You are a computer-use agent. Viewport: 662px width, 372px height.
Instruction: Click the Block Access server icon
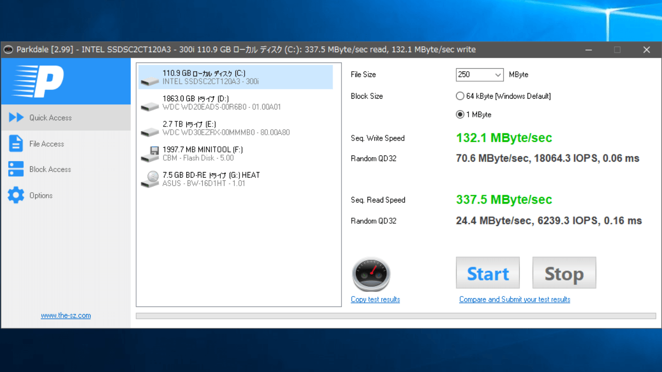click(x=16, y=169)
